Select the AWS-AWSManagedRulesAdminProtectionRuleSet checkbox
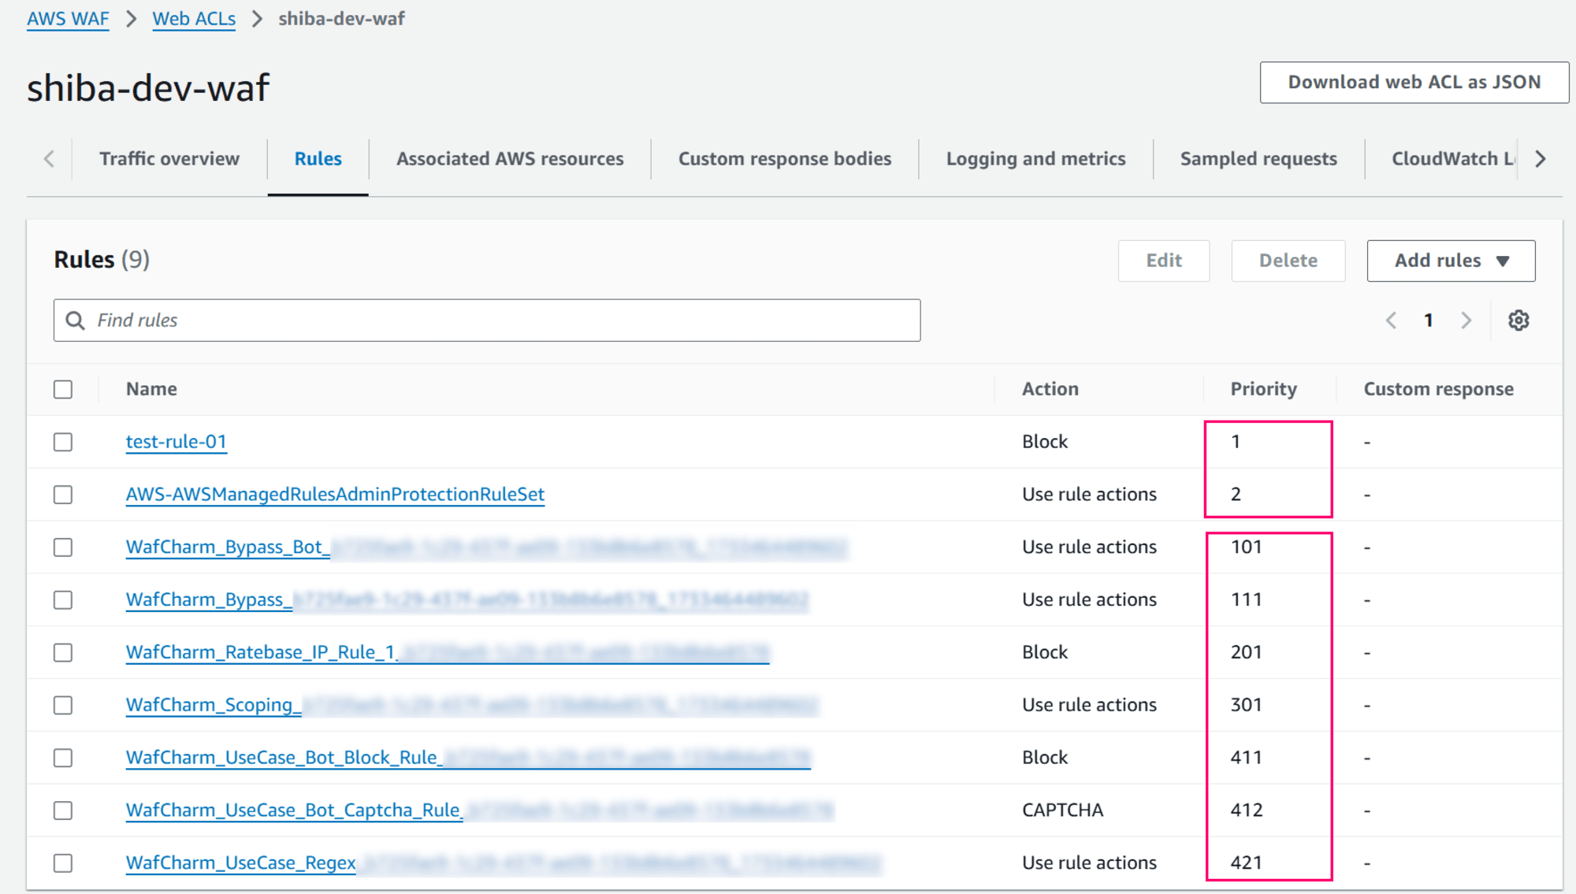The image size is (1576, 894). coord(63,494)
